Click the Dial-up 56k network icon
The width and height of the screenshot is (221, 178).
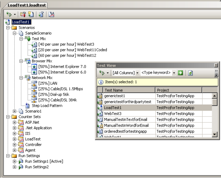pyautogui.click(x=34, y=95)
